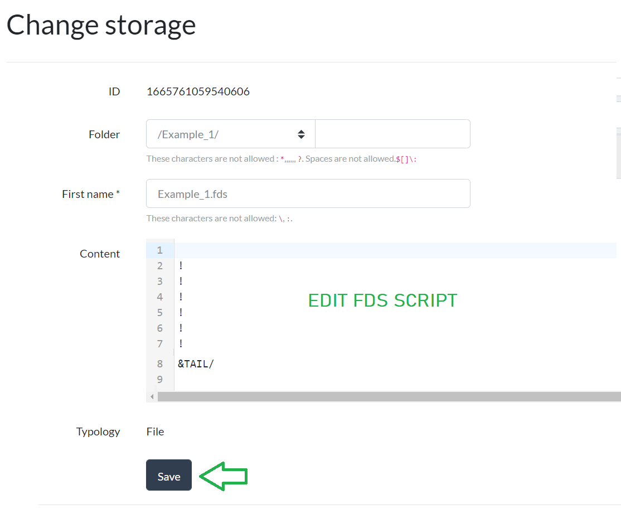Screen dimensions: 621x509
Task: Click the exclamation mark on line 2
Action: click(179, 265)
